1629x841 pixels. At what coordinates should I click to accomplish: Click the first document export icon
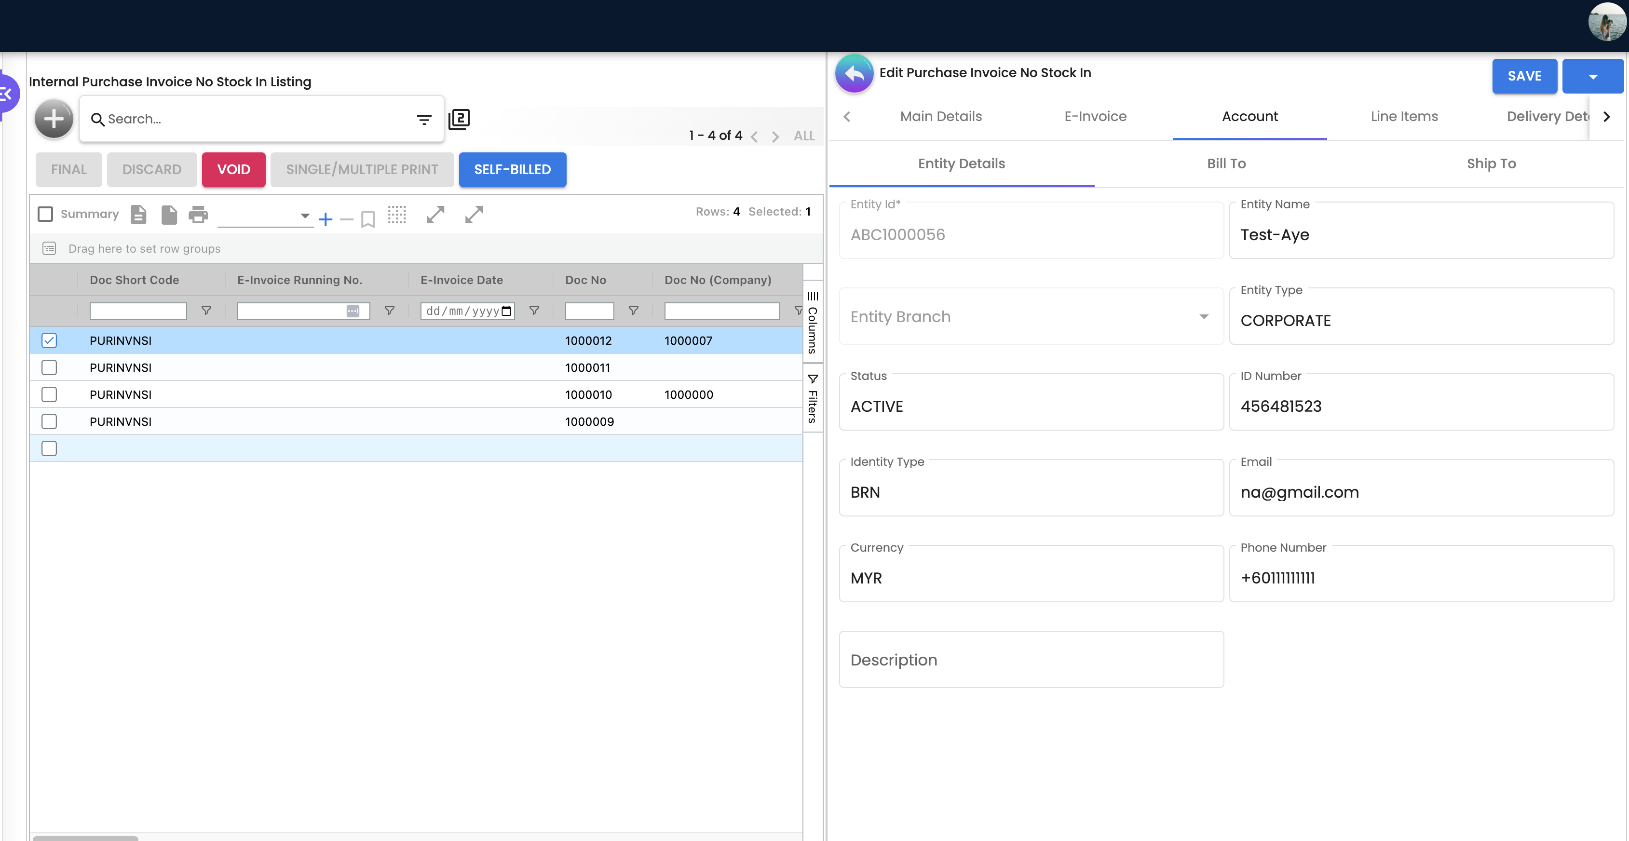[x=138, y=215]
